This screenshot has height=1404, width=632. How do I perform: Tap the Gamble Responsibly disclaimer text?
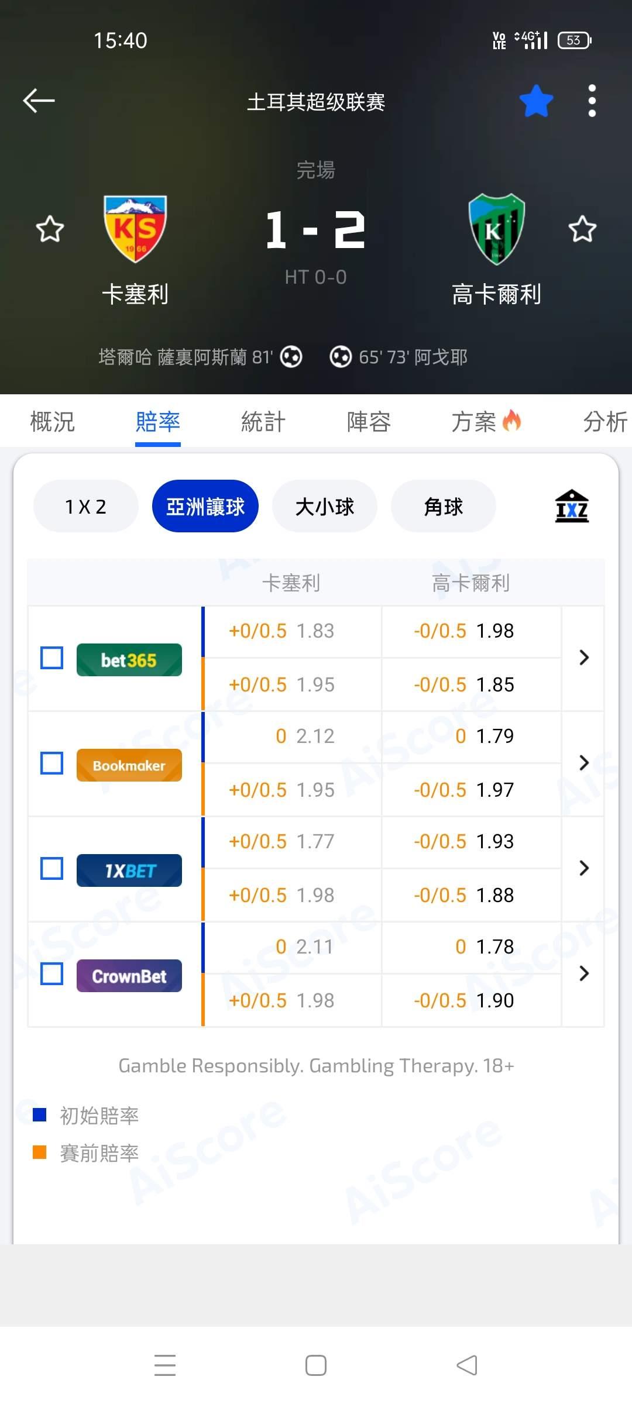point(316,1066)
